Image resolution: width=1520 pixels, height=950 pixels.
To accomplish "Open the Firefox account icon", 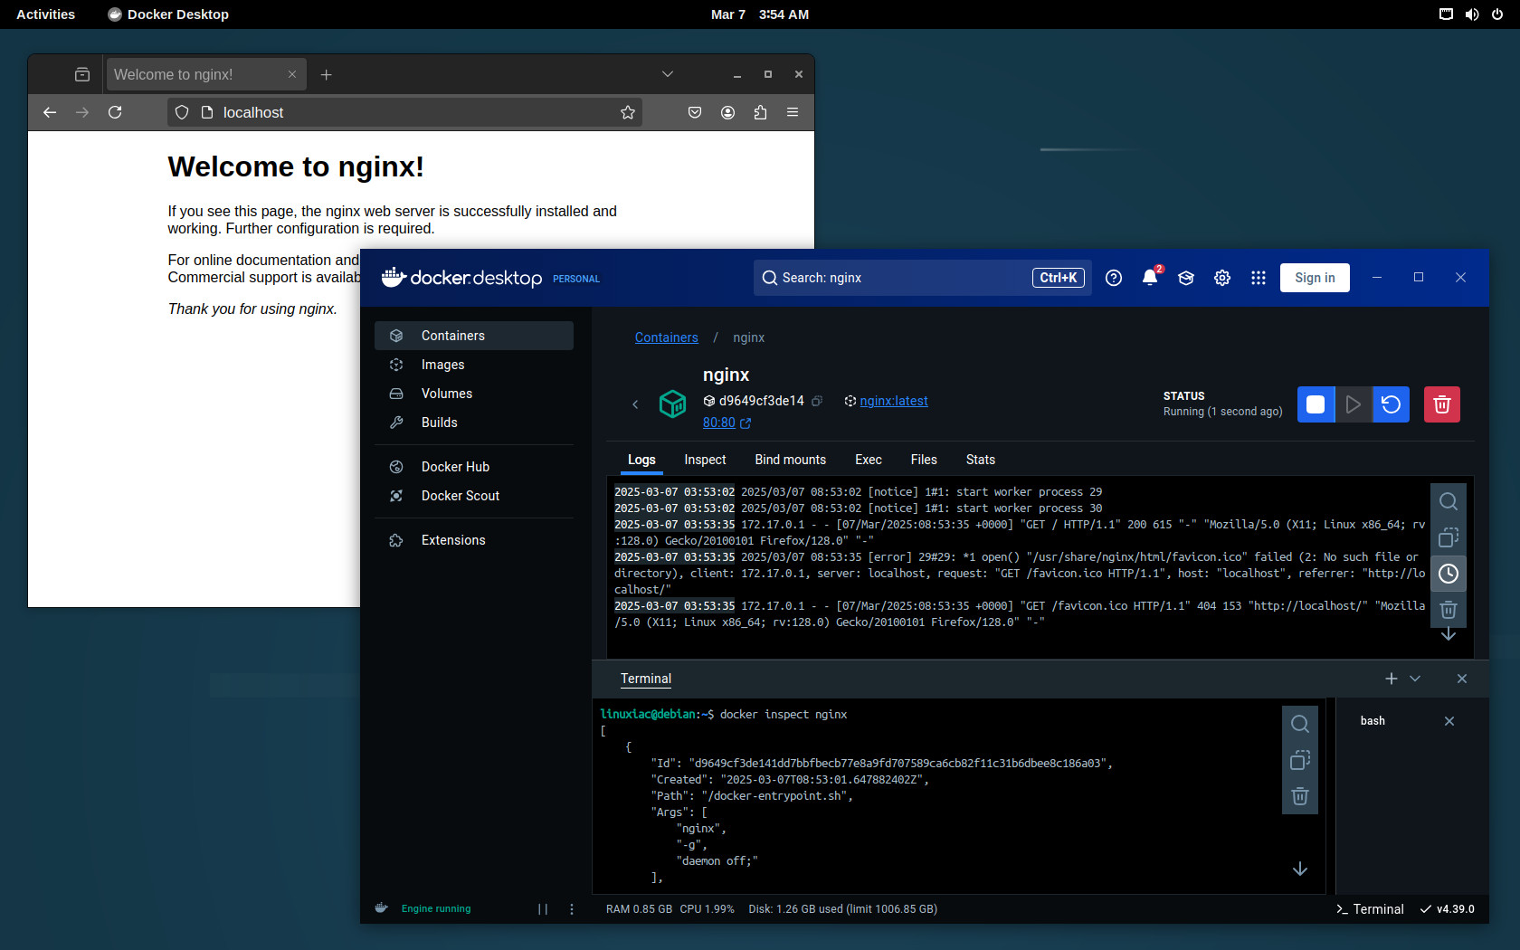I will click(727, 112).
